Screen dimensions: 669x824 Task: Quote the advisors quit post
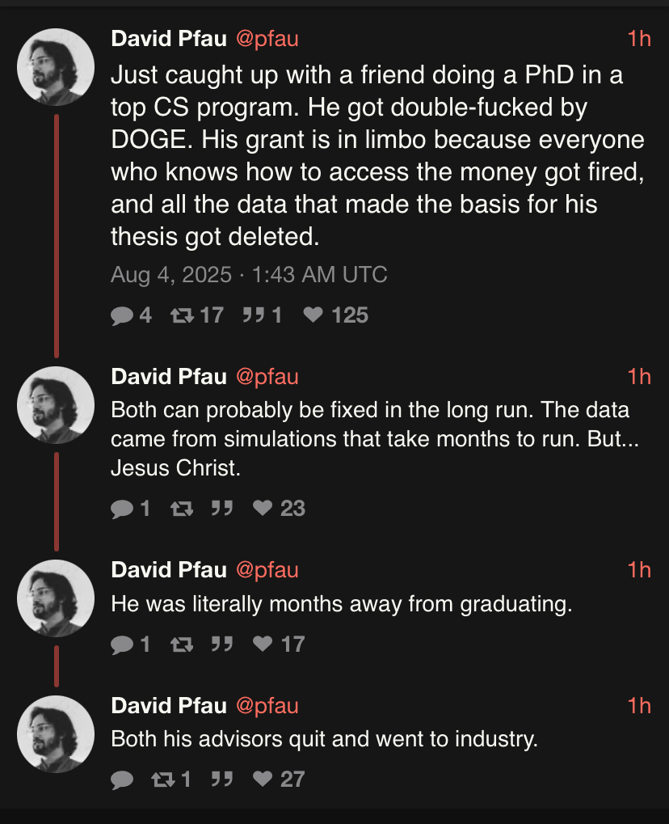point(222,779)
